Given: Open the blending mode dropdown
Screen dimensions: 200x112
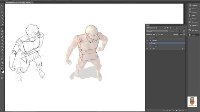Looking at the screenshot, I should 157,31.
